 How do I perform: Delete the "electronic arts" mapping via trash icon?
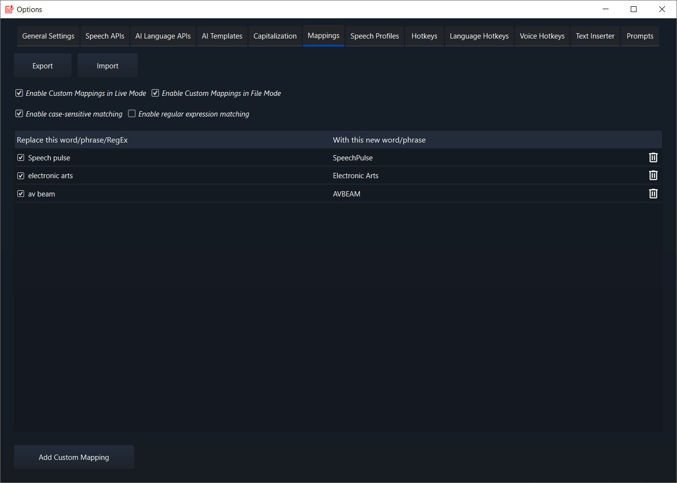[x=653, y=175]
